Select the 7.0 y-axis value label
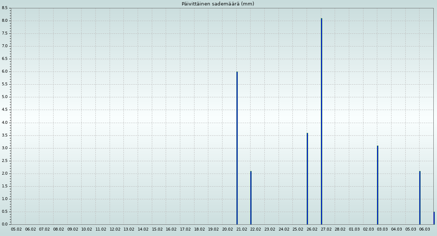 (5, 46)
